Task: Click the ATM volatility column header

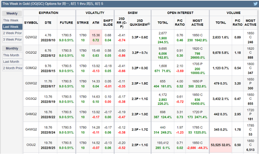Action: 95,23
